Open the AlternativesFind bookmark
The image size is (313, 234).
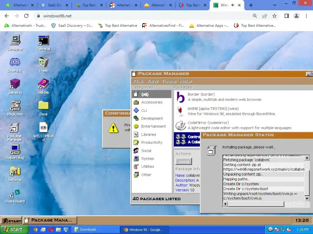(x=163, y=26)
